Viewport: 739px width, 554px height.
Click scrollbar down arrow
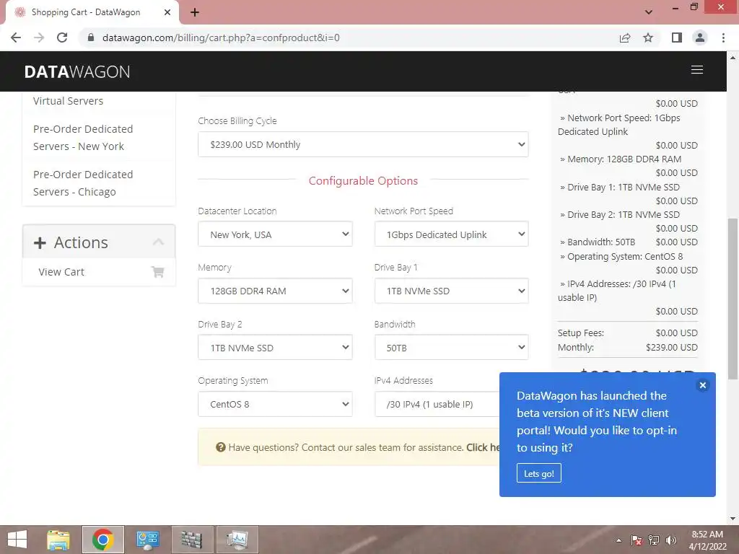coord(733,519)
